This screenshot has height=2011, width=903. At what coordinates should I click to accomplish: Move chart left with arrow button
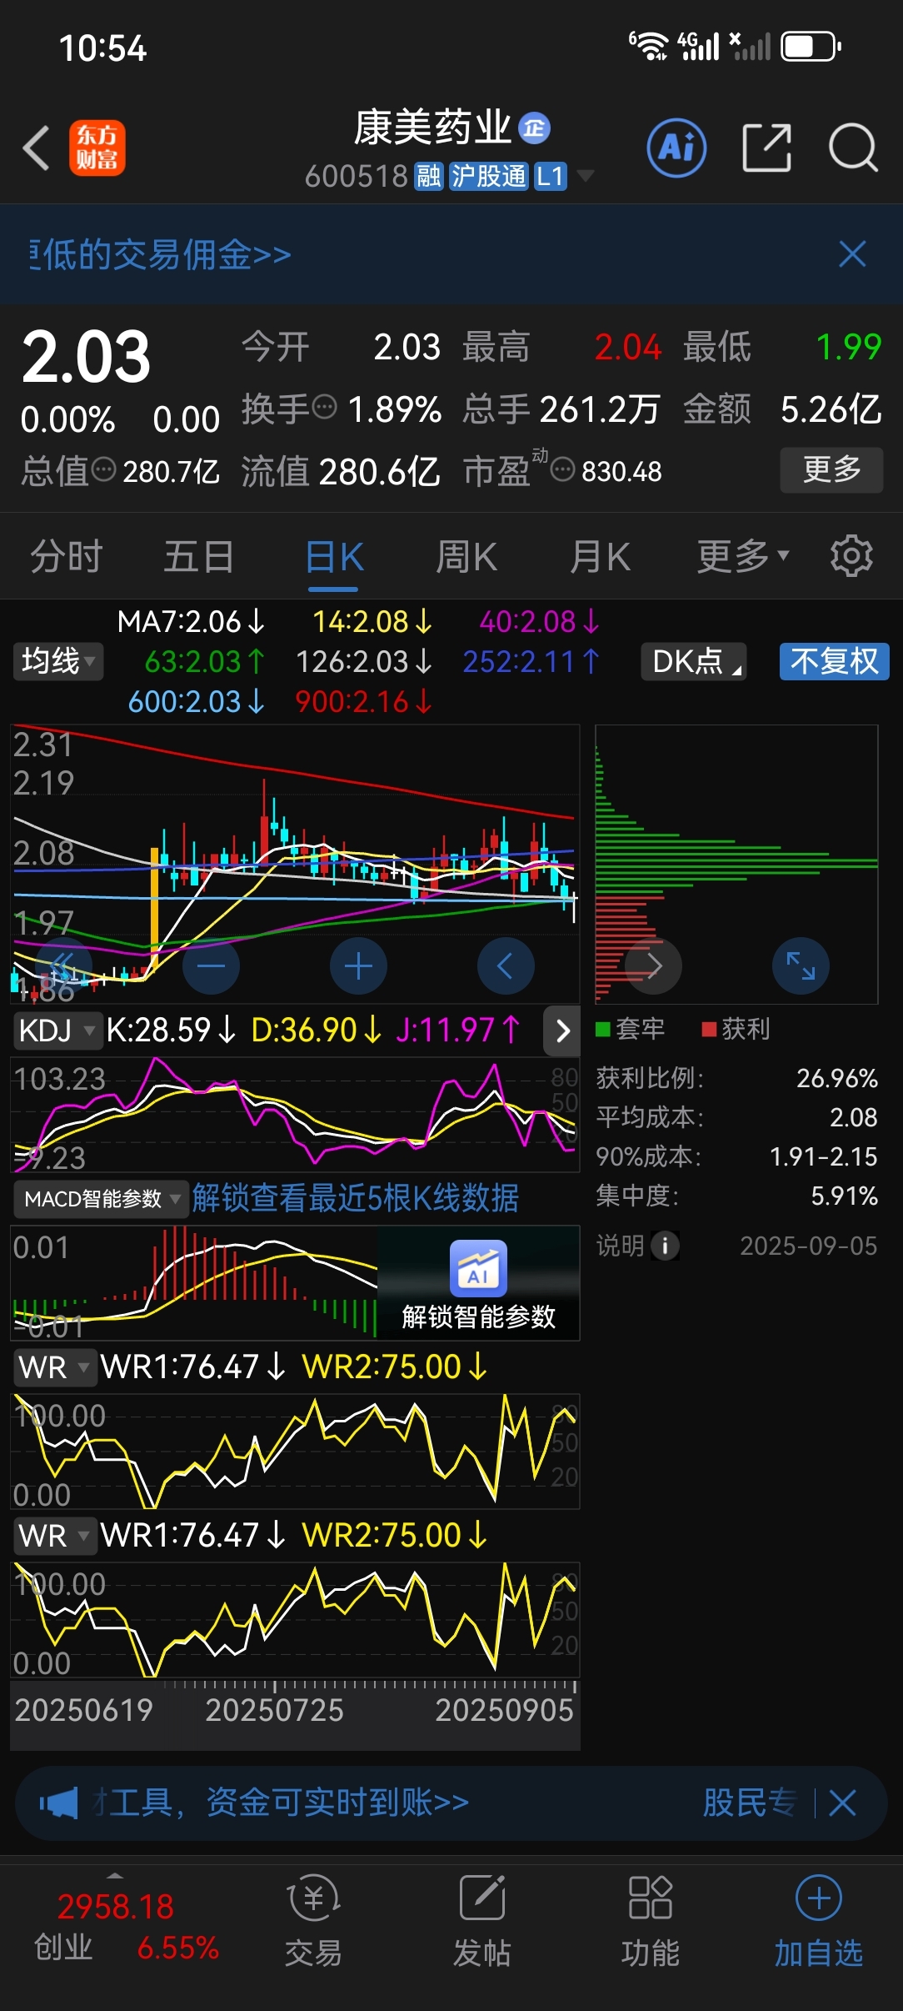tap(506, 966)
